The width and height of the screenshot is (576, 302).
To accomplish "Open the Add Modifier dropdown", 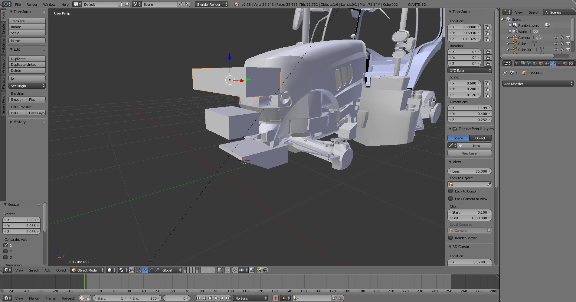I will 538,84.
